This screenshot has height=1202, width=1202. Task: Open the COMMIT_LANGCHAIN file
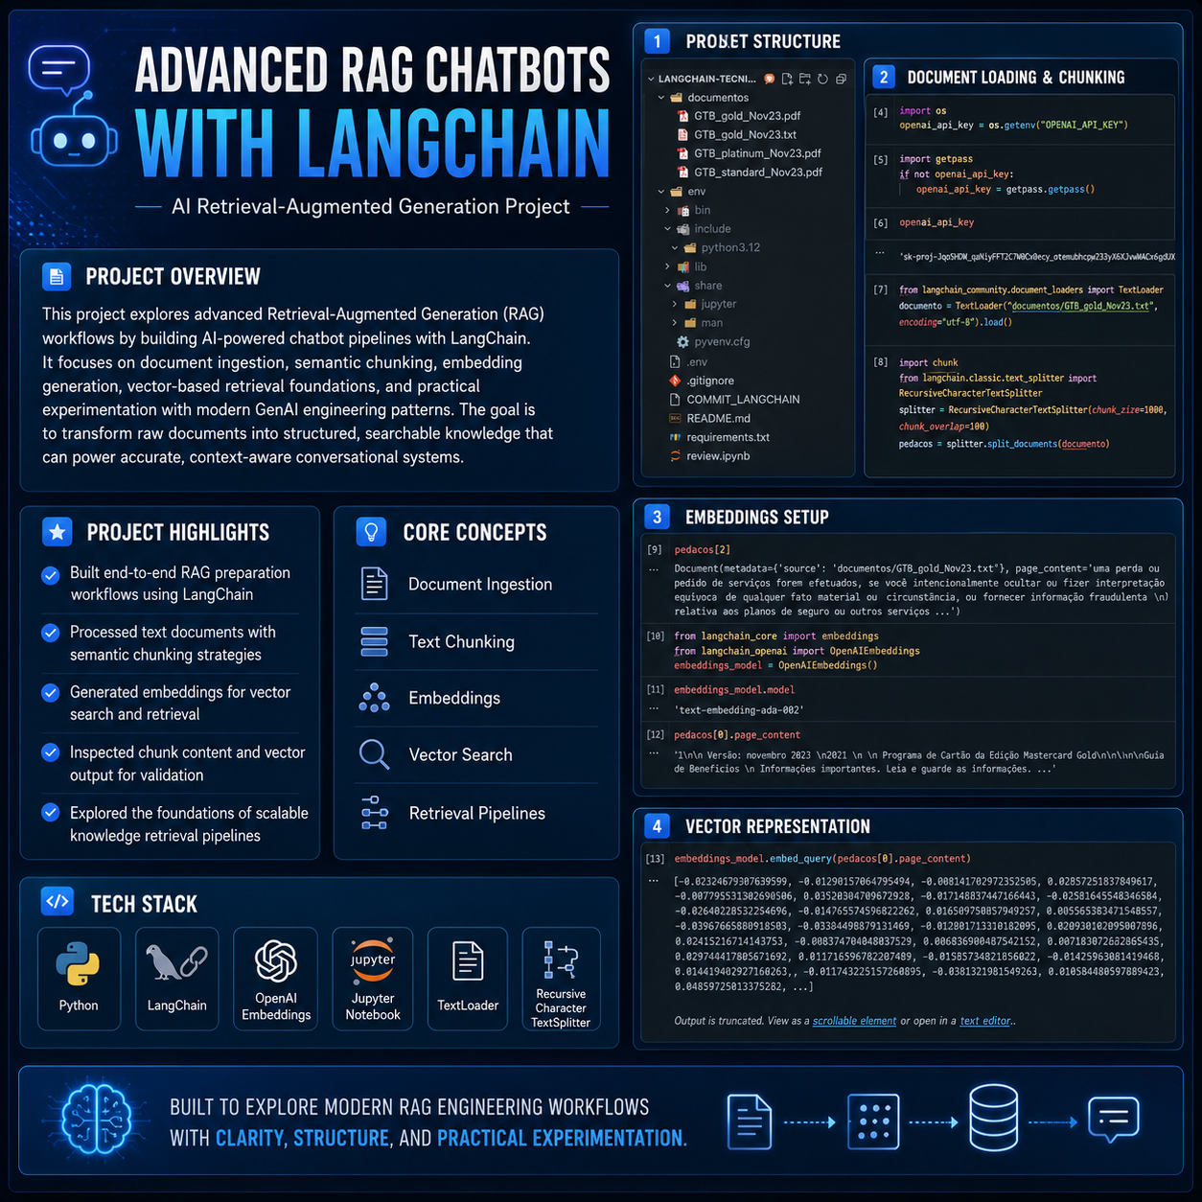pyautogui.click(x=734, y=400)
